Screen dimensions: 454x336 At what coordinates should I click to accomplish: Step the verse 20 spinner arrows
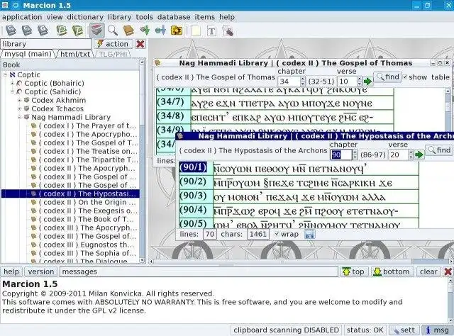(411, 155)
